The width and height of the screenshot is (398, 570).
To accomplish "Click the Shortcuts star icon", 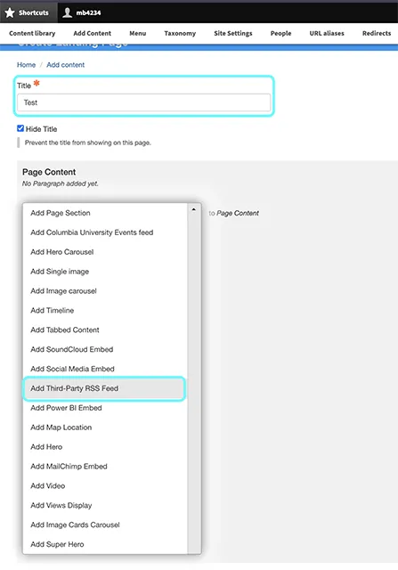I will (10, 12).
